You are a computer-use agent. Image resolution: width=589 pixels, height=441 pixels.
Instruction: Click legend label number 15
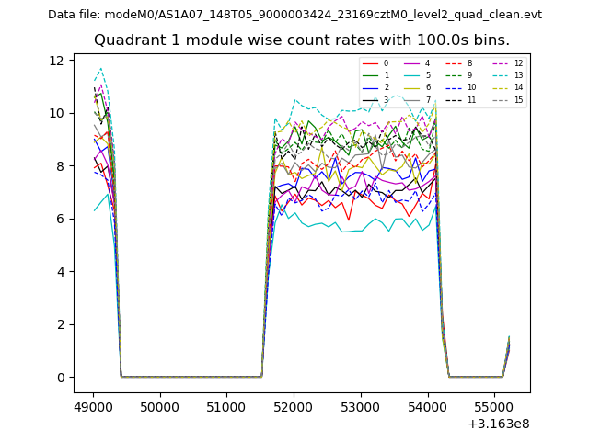click(518, 99)
